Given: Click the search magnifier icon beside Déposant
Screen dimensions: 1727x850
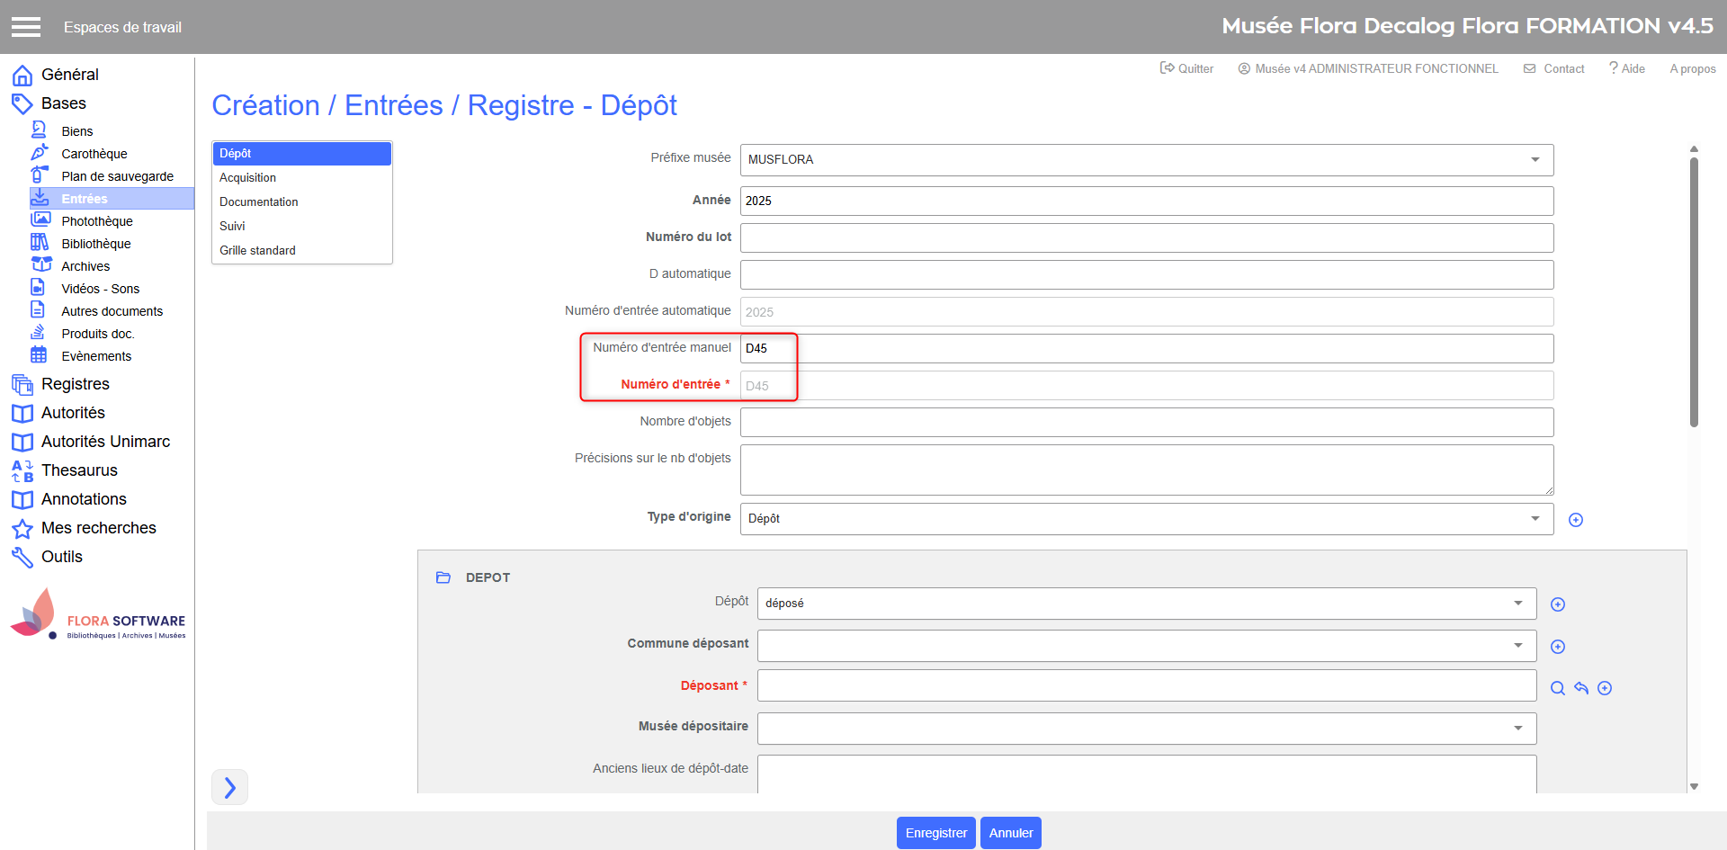Looking at the screenshot, I should click(x=1558, y=688).
